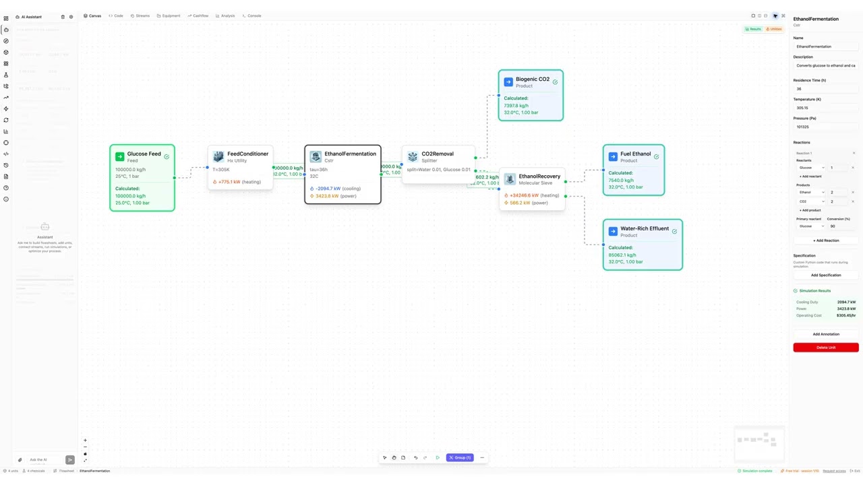Remove the Ethanol product row

tap(853, 192)
